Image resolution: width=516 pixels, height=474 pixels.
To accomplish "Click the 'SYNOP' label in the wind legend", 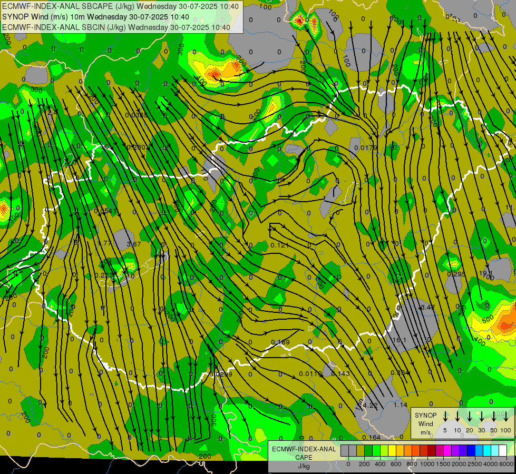I will (425, 415).
